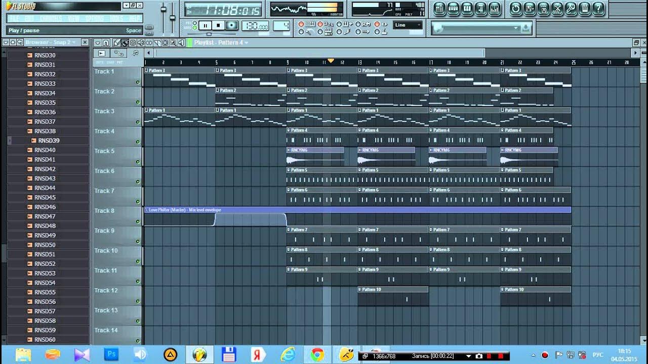Open the Playlist - Pattern 4 dropdown
Screen dimensions: 648x364
(222, 42)
